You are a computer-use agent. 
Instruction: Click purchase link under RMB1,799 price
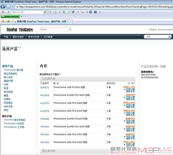coord(130,90)
